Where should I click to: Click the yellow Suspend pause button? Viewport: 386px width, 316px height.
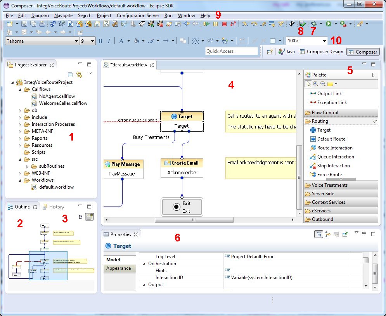tap(215, 24)
